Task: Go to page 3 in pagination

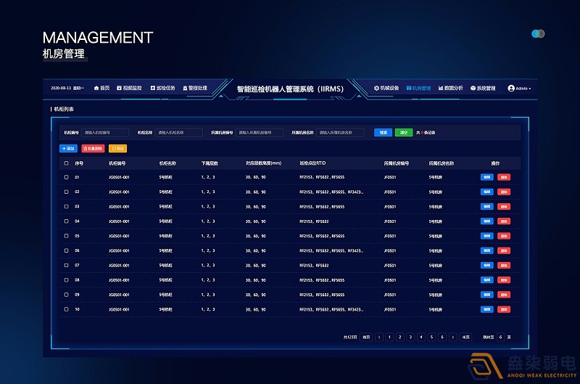Action: (x=410, y=337)
